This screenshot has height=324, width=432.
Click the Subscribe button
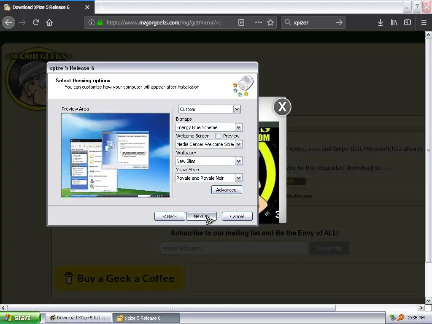tap(329, 248)
